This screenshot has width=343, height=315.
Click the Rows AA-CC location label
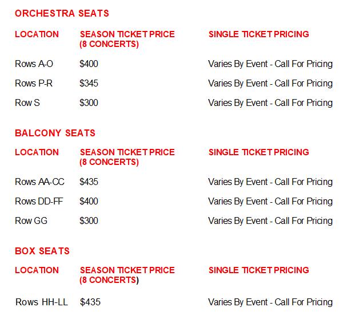(39, 182)
